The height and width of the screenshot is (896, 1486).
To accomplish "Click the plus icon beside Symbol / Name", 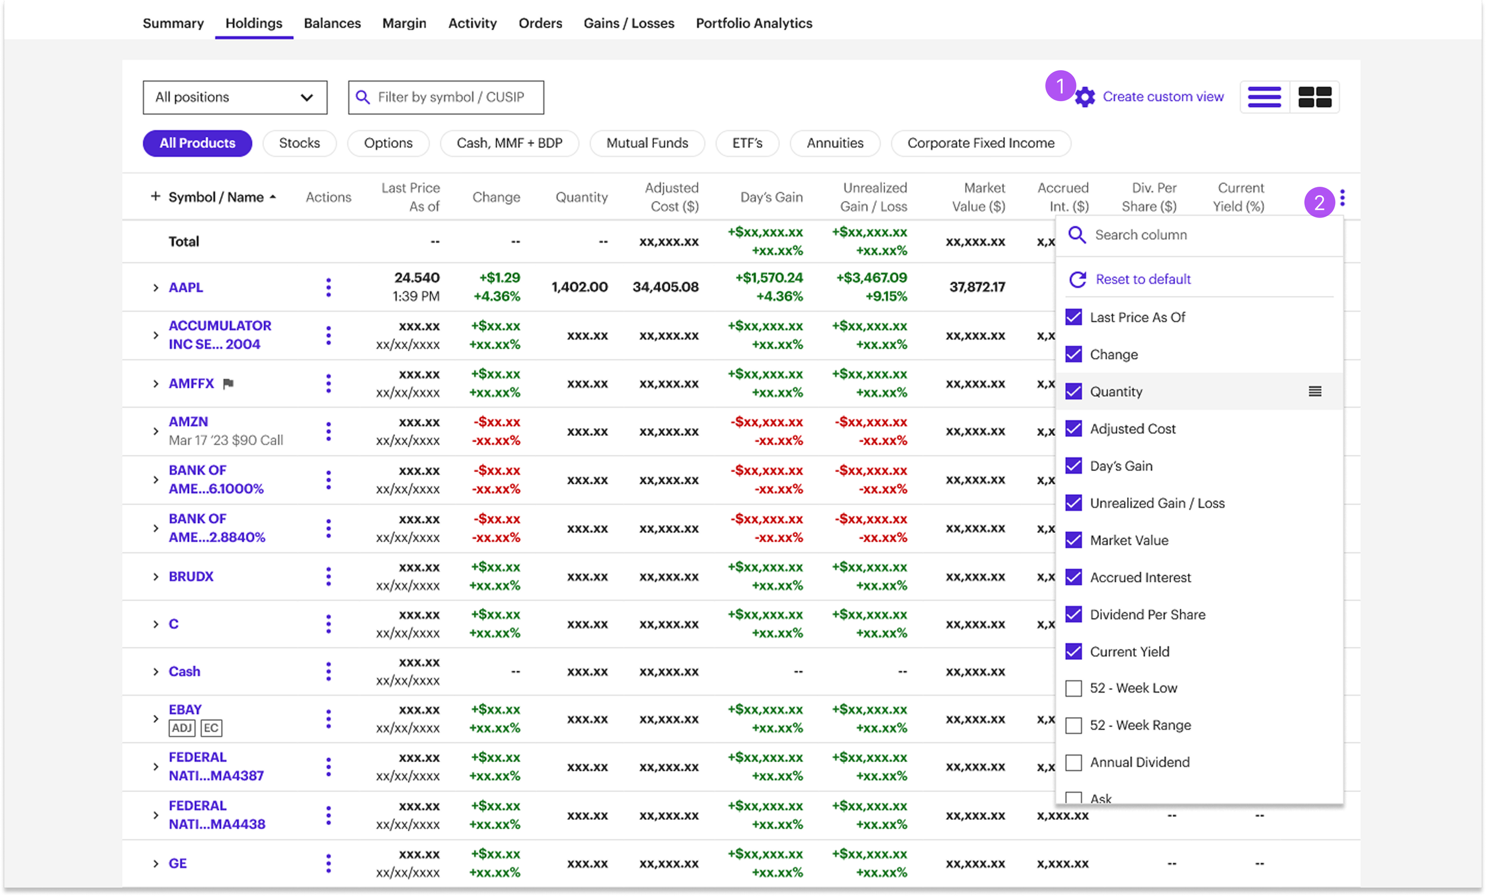I will click(155, 197).
